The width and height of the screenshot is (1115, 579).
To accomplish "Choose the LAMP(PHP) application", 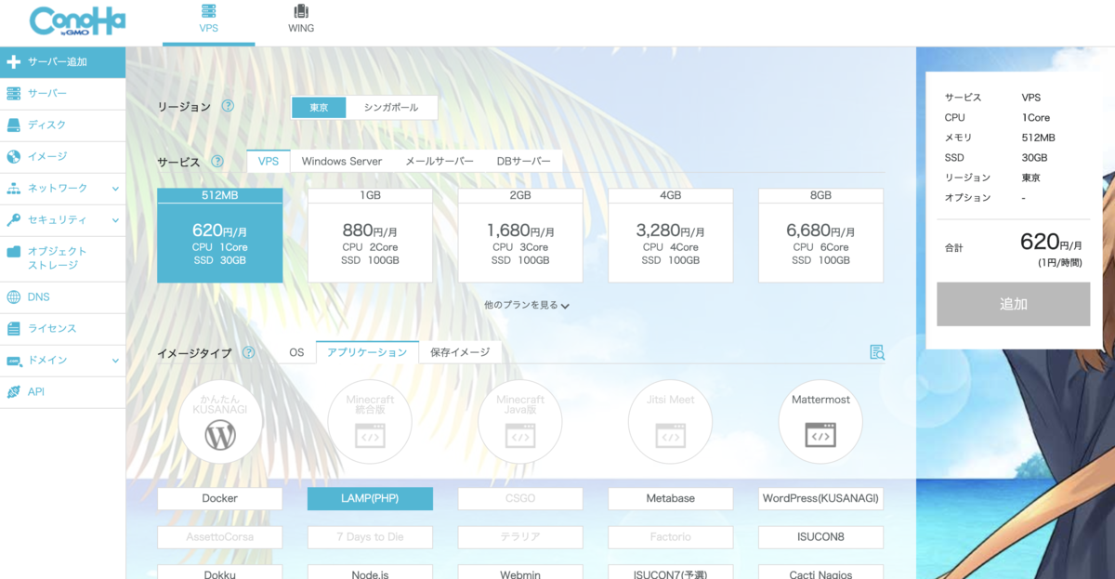I will pyautogui.click(x=370, y=498).
